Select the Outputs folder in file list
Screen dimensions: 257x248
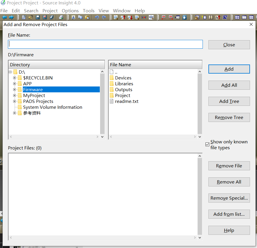click(x=124, y=90)
